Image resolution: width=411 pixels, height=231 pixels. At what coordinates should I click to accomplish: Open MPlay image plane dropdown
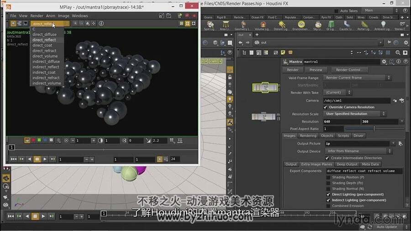(50, 24)
